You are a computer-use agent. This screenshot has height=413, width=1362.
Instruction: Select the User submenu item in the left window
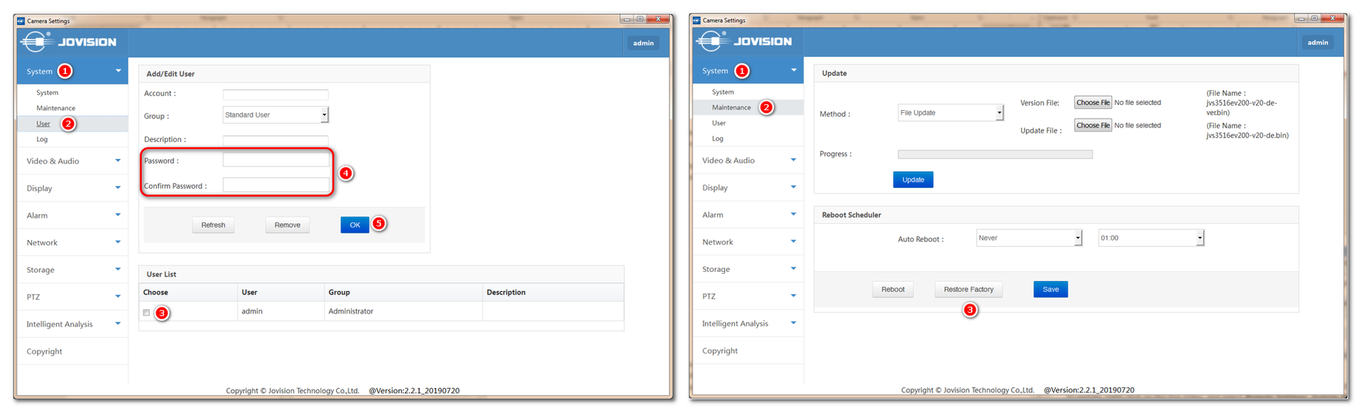point(43,123)
